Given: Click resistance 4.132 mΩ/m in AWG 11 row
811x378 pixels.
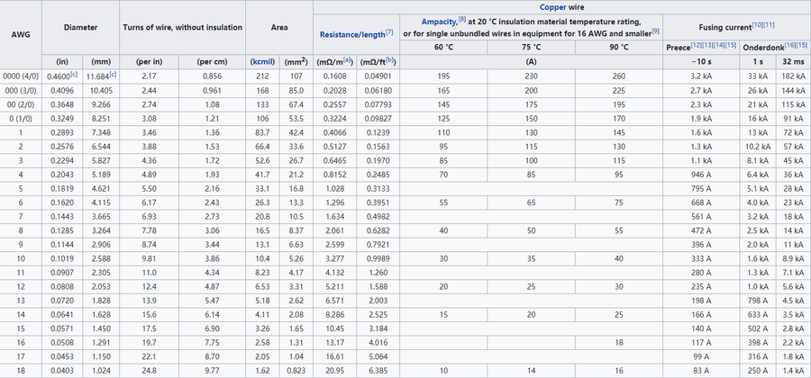Looking at the screenshot, I should tap(334, 273).
